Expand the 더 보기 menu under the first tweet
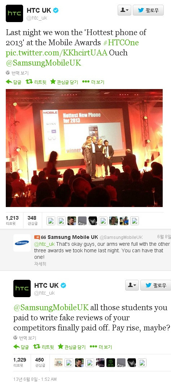 click(x=86, y=82)
